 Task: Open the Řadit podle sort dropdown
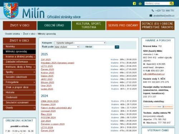67,47
